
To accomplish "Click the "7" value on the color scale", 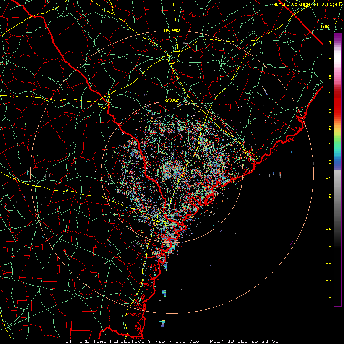I will click(330, 43).
